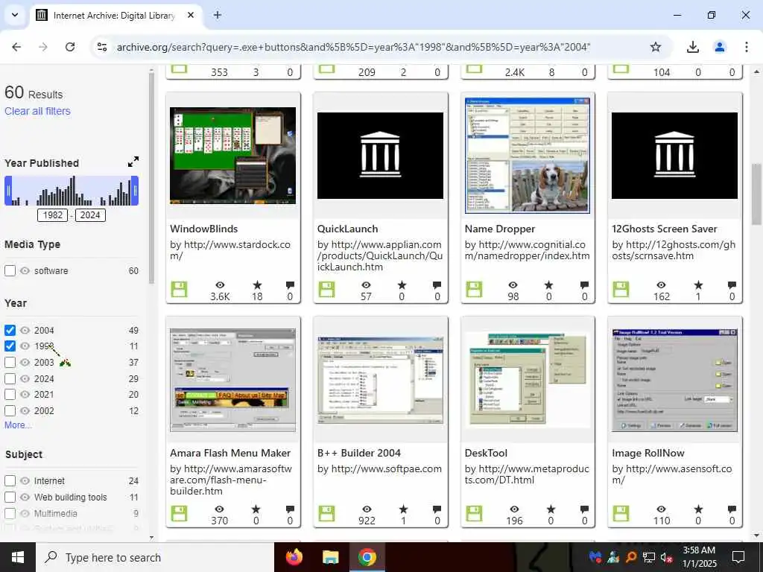Click Clear all filters link
Screen dimensions: 763x572
37,111
